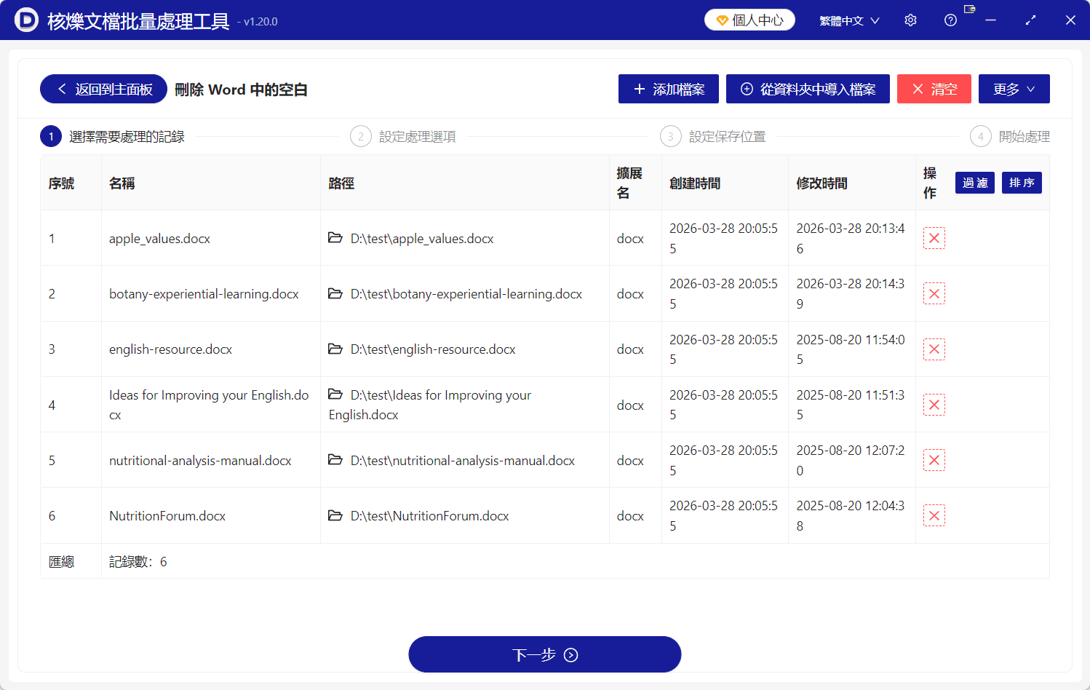The image size is (1090, 690).
Task: Click 清空 to clear the file list
Action: [x=934, y=89]
